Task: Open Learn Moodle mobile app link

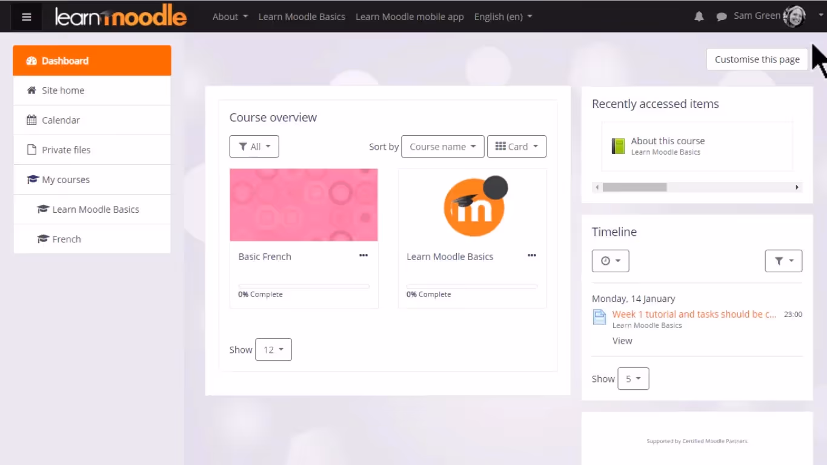Action: [x=410, y=16]
